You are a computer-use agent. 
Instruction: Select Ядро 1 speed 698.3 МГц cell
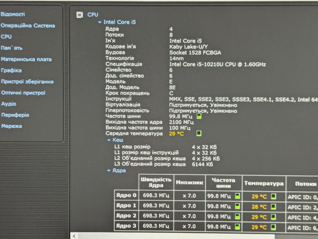click(156, 205)
